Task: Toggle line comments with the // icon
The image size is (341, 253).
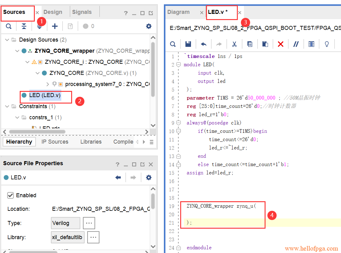Action: (296, 44)
